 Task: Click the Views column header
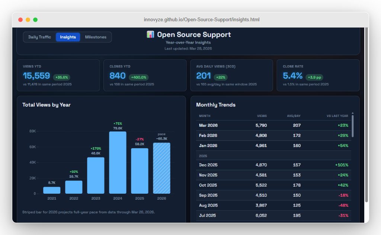point(262,116)
